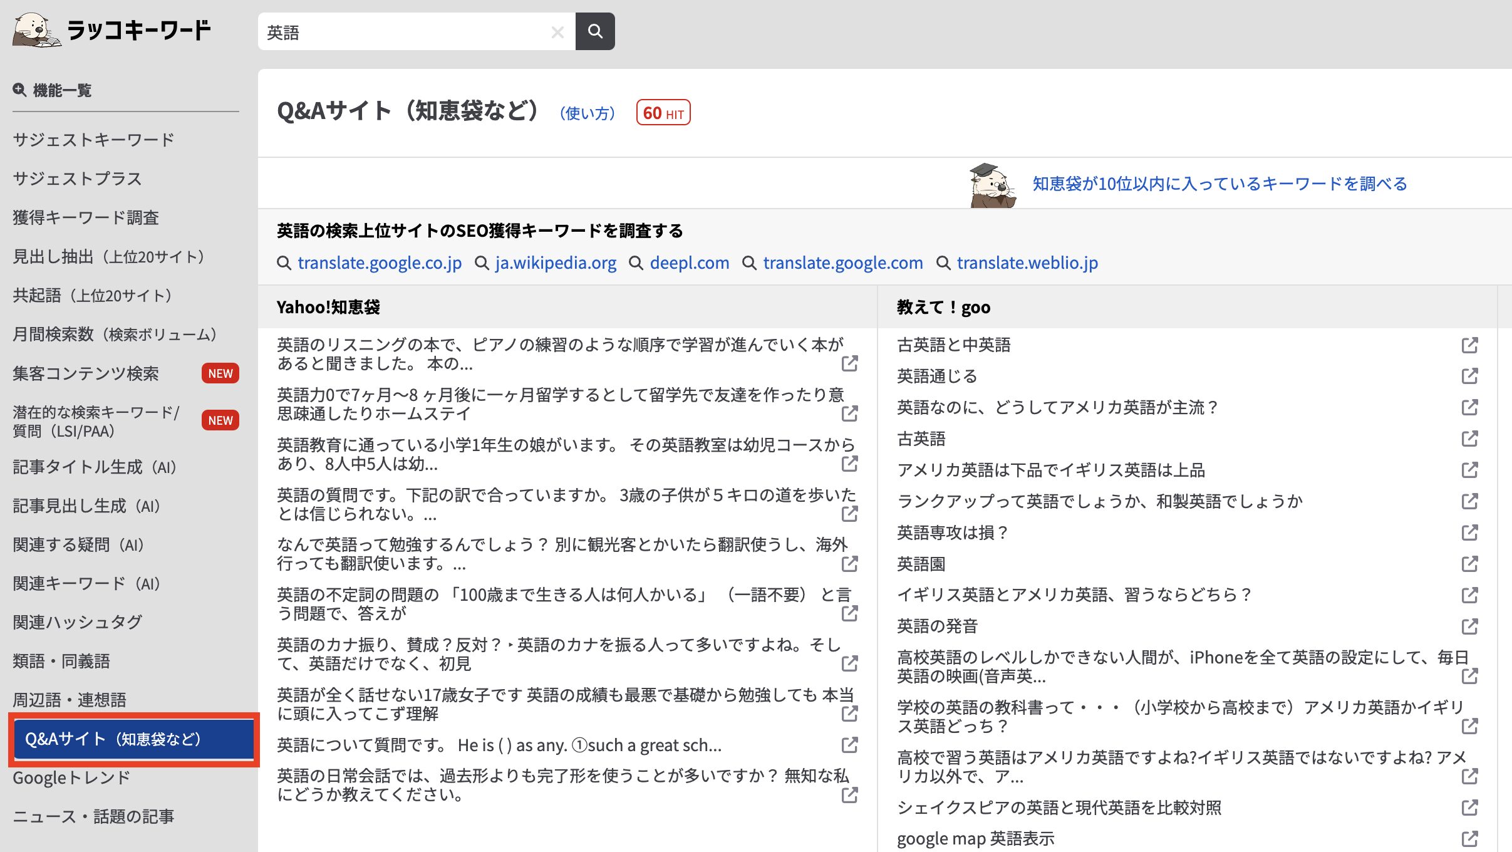Image resolution: width=1512 pixels, height=852 pixels.
Task: Open external link for 古英語 row
Action: [1469, 439]
